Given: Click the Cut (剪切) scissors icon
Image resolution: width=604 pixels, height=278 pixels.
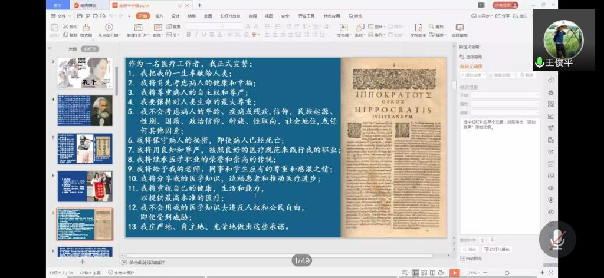Looking at the screenshot, I should pos(66,27).
